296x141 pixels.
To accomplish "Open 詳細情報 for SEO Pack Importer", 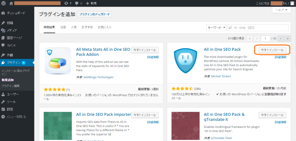I will [153, 122].
